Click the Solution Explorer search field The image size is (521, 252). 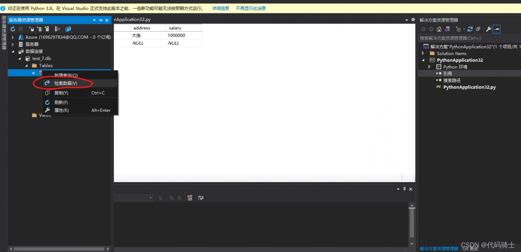(x=470, y=38)
